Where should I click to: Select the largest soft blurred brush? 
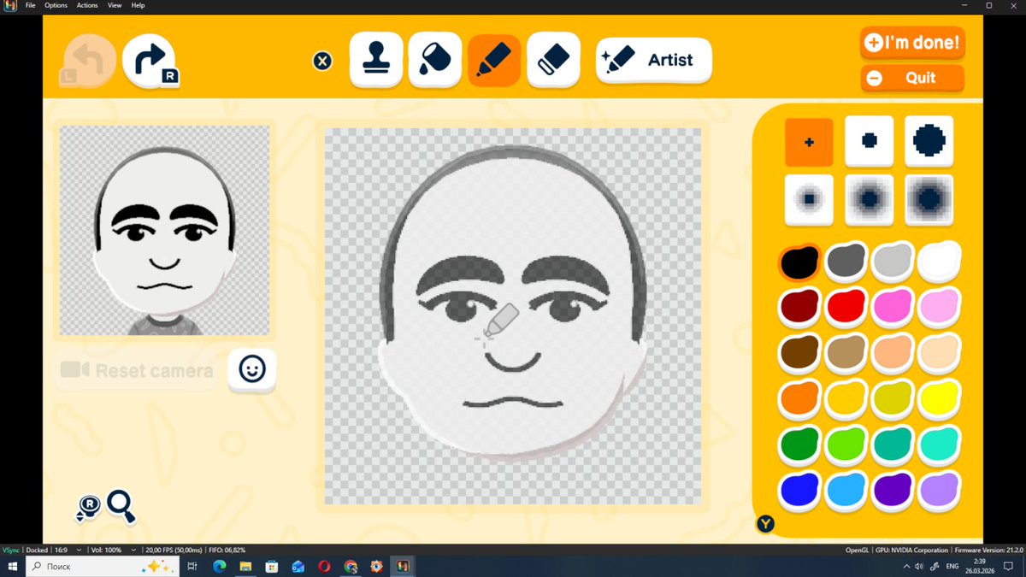pyautogui.click(x=929, y=199)
